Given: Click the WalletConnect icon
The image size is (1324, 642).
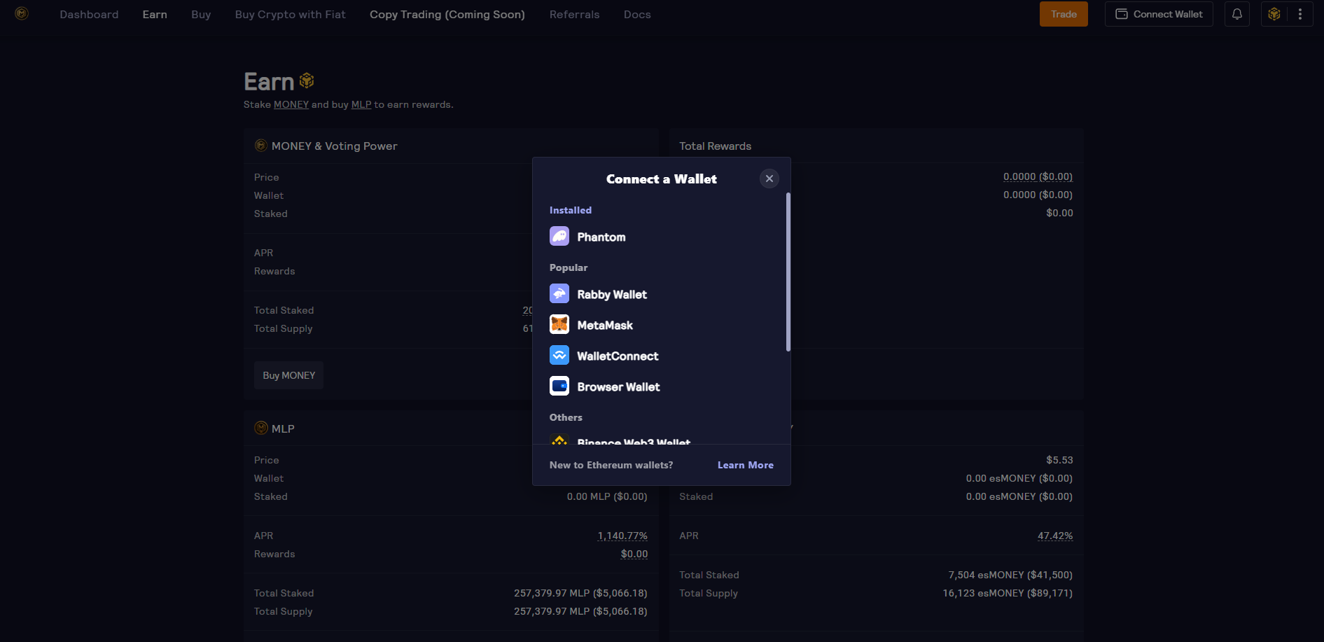Looking at the screenshot, I should [559, 356].
